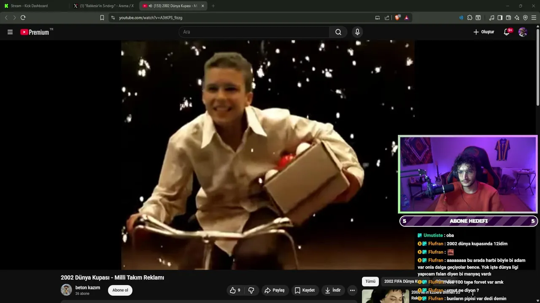
Task: Open more actions three-dot menu
Action: (x=352, y=290)
